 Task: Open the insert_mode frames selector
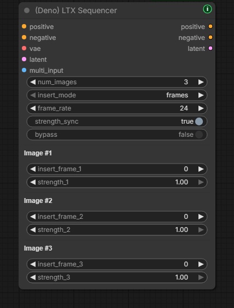[117, 95]
